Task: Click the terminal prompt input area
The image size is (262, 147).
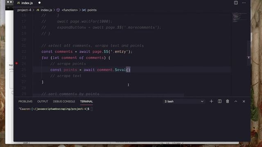Action: pos(92,109)
